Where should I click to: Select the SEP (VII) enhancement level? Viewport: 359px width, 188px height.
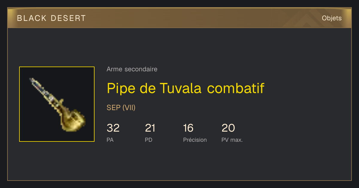pos(121,108)
